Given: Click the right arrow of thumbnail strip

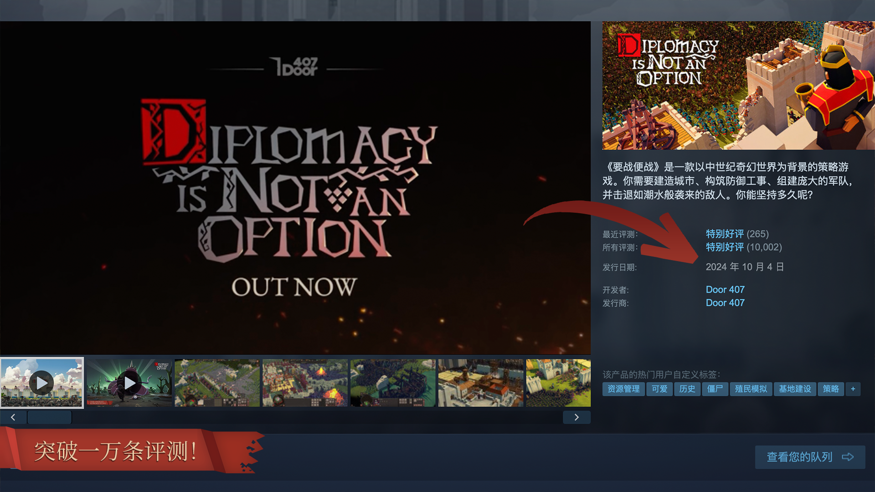Looking at the screenshot, I should (576, 417).
